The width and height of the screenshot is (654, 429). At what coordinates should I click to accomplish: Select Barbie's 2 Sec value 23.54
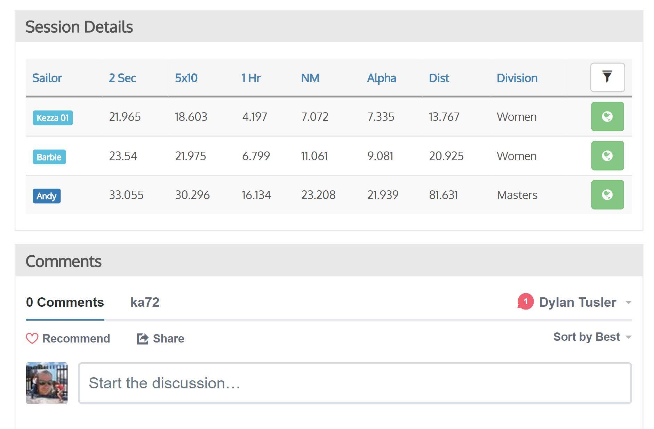tap(123, 156)
